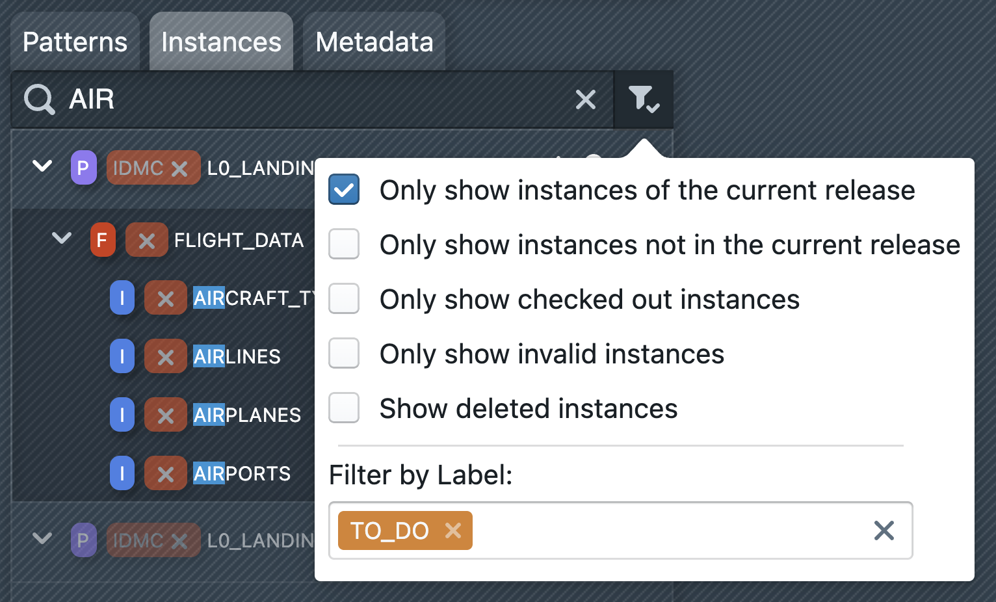Image resolution: width=996 pixels, height=602 pixels.
Task: Uncheck only show current release instances
Action: tap(344, 190)
